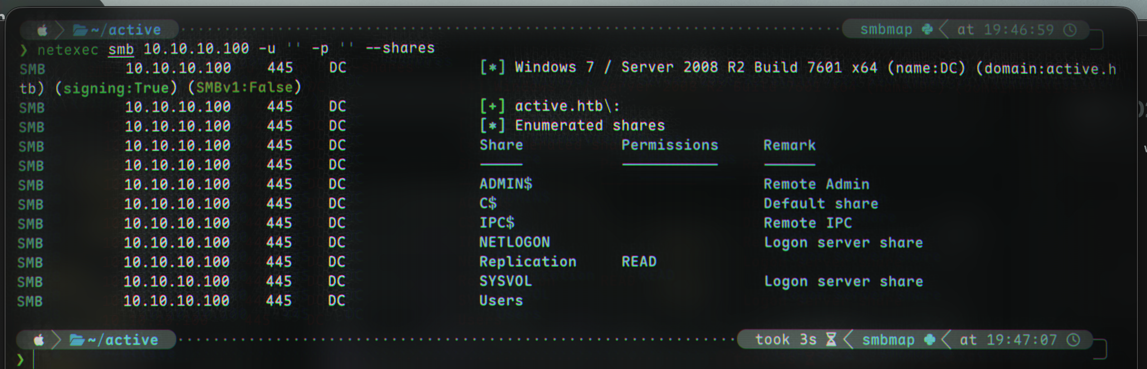Click the Apple logo in the top prompt

42,30
